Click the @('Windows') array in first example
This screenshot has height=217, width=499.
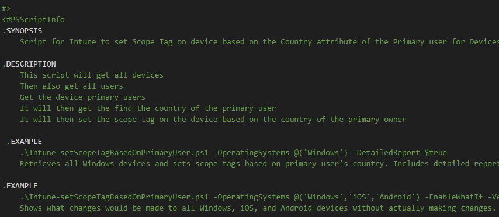[321, 153]
